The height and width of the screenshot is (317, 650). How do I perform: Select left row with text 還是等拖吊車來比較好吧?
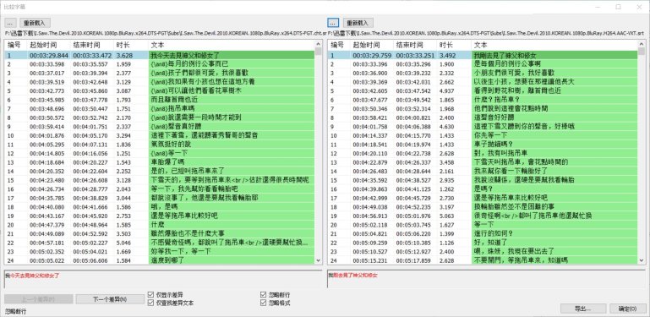pos(160,216)
